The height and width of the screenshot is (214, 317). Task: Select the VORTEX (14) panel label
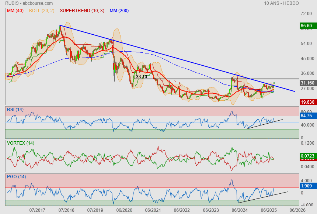(x=20, y=143)
